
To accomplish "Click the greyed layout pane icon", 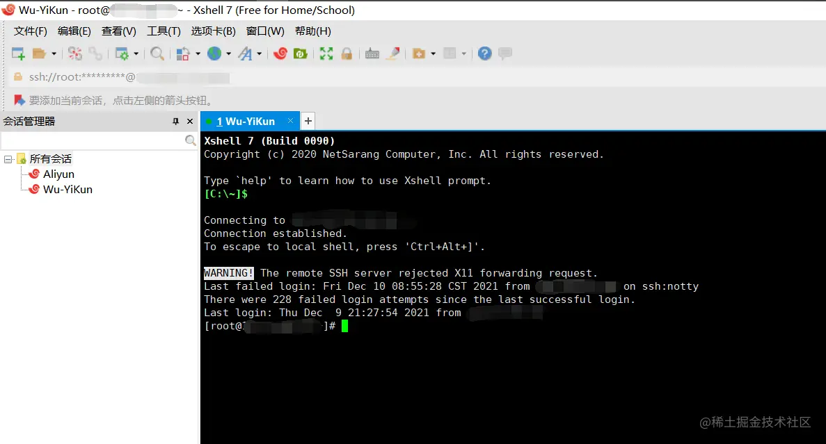I will [450, 53].
